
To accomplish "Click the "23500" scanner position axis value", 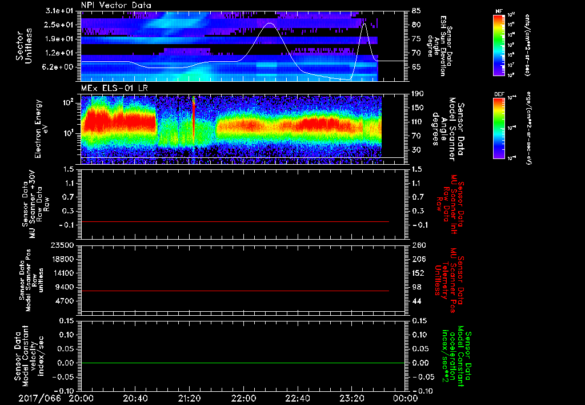I will pos(63,245).
